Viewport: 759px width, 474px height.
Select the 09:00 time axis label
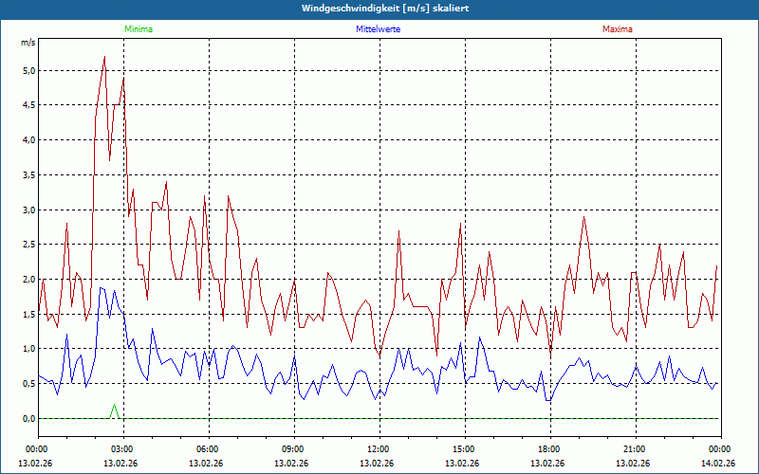(292, 449)
